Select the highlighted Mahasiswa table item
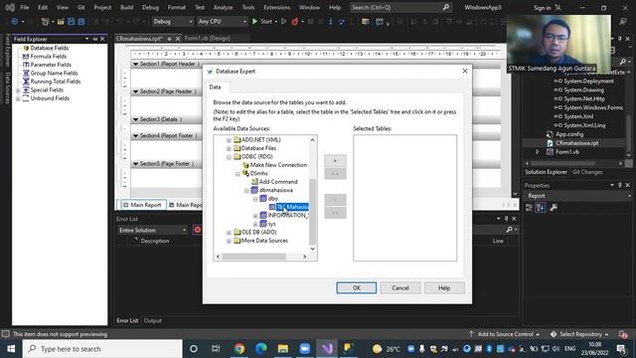Image resolution: width=636 pixels, height=358 pixels. (292, 207)
